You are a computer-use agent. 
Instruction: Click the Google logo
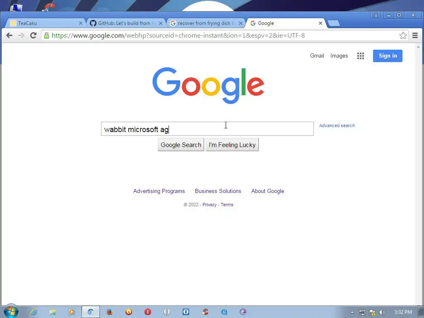[x=208, y=85]
